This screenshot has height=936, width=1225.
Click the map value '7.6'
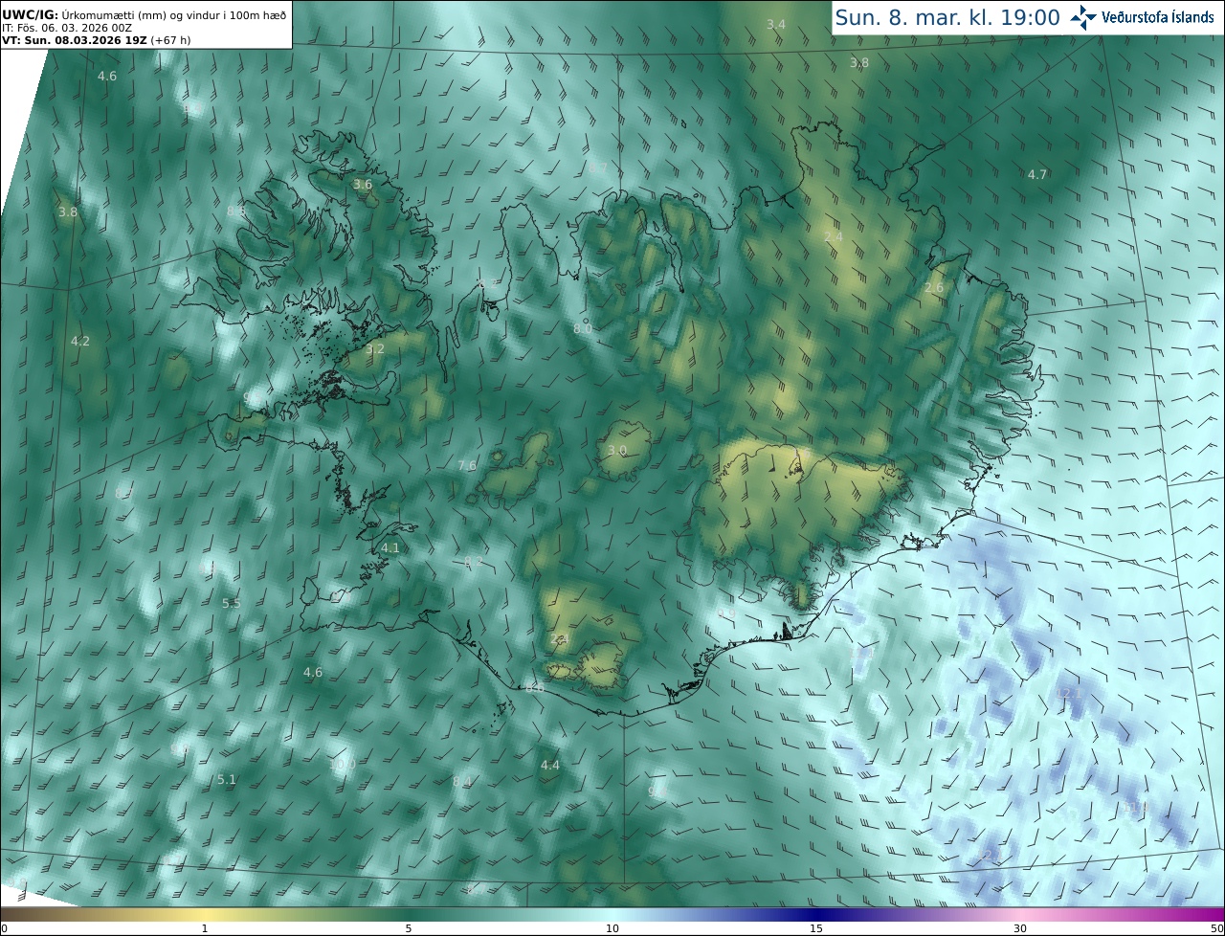tap(467, 465)
